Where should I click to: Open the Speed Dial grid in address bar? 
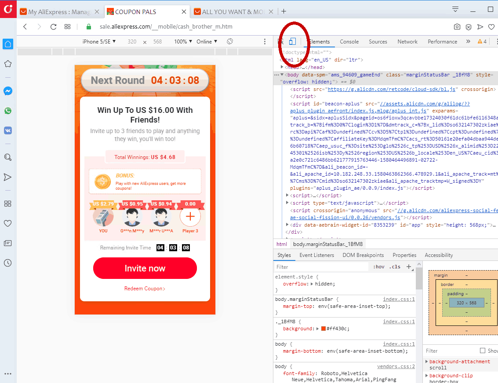67,27
